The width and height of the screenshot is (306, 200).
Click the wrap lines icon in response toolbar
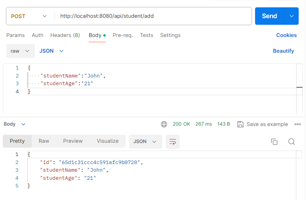click(172, 141)
